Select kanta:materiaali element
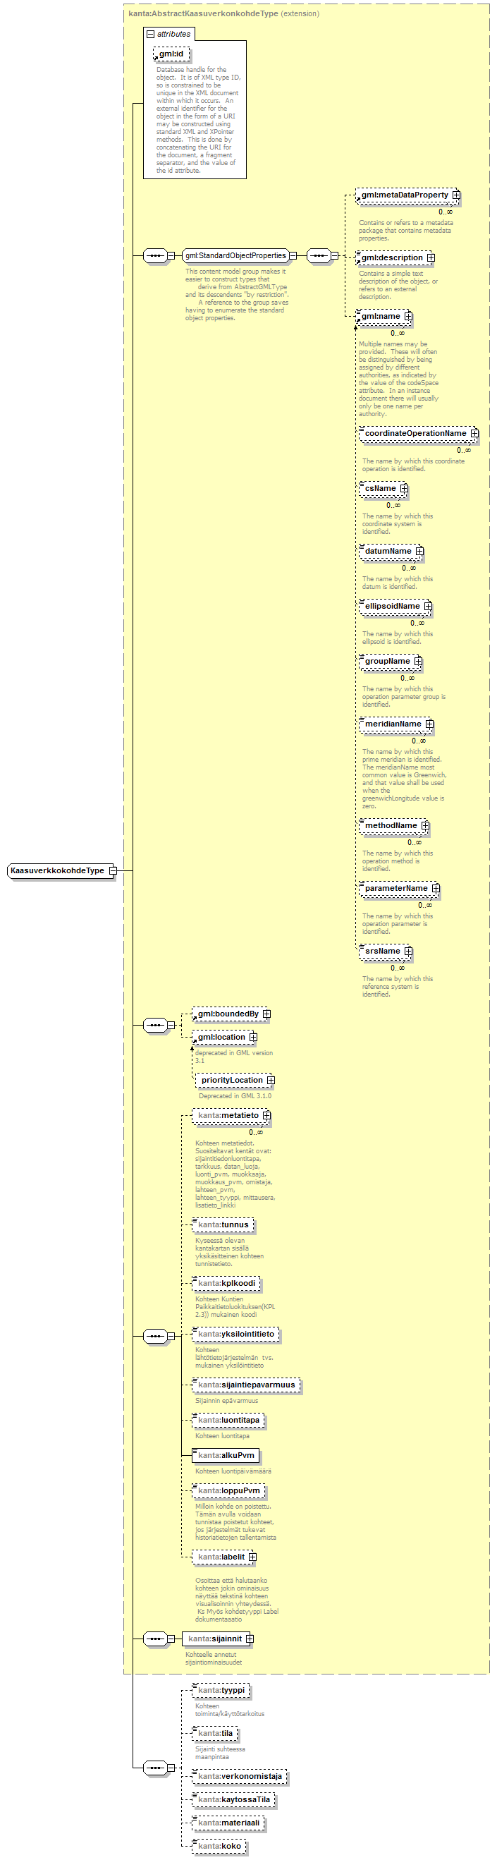497x1860 pixels. coord(228,1823)
